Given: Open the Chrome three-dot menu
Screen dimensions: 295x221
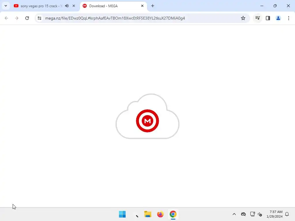Looking at the screenshot, I should (x=289, y=18).
